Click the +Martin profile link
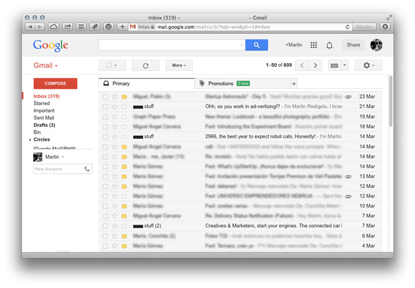 point(294,45)
